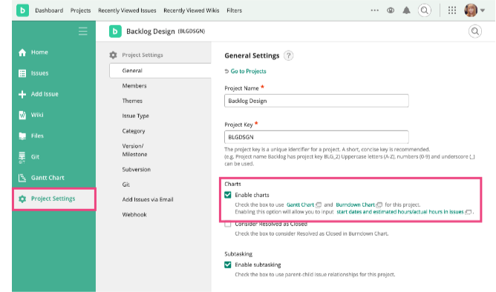Screen dimensions: 496x292
Task: Click the Backlog Design project icon
Action: [115, 31]
